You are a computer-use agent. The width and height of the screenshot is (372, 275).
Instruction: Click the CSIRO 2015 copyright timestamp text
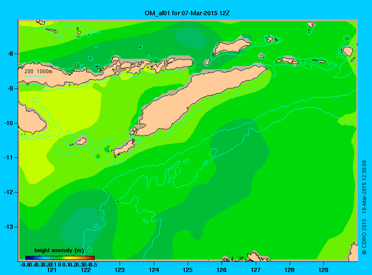[364, 208]
